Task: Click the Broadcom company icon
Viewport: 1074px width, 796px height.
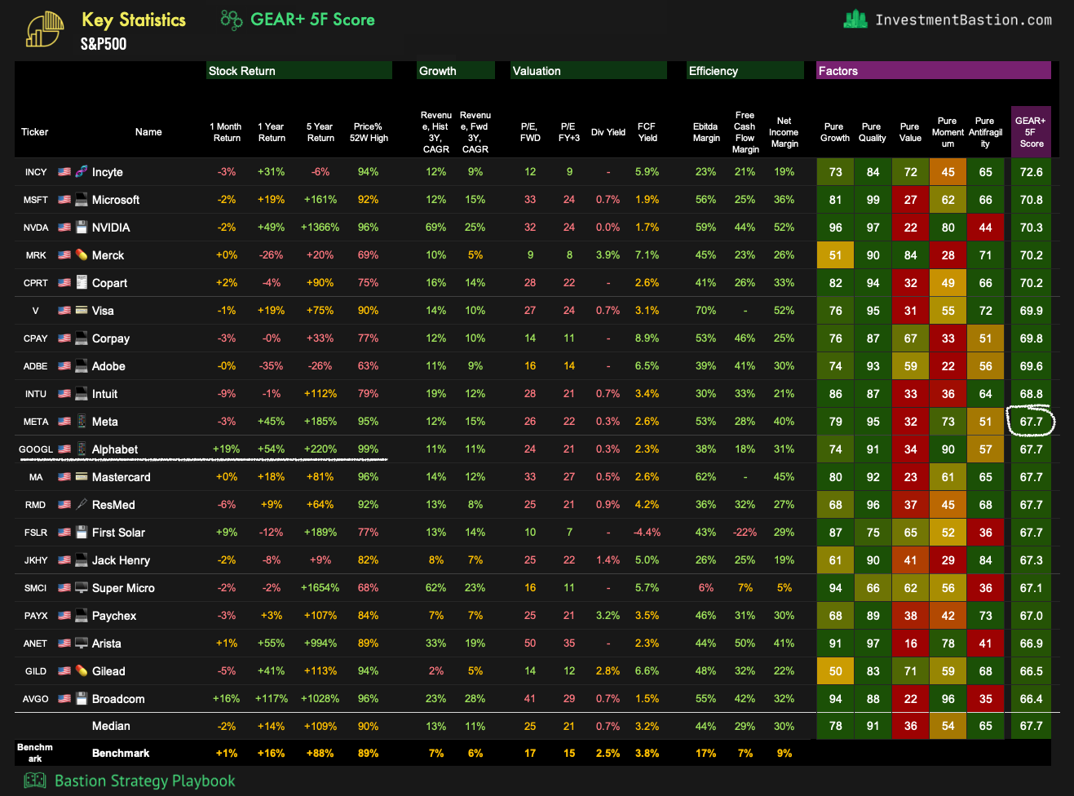Action: pos(82,699)
